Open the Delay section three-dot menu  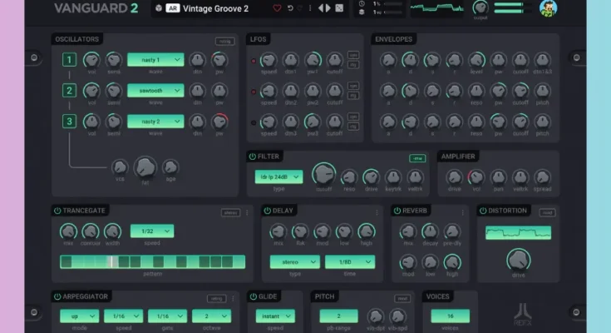click(x=377, y=211)
